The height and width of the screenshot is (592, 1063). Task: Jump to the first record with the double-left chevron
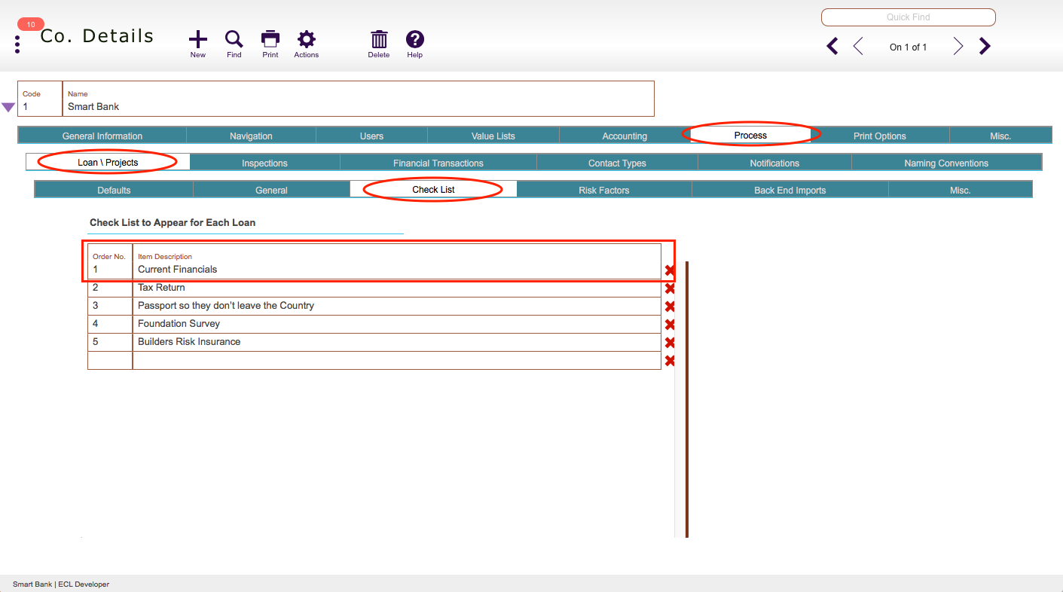click(832, 46)
